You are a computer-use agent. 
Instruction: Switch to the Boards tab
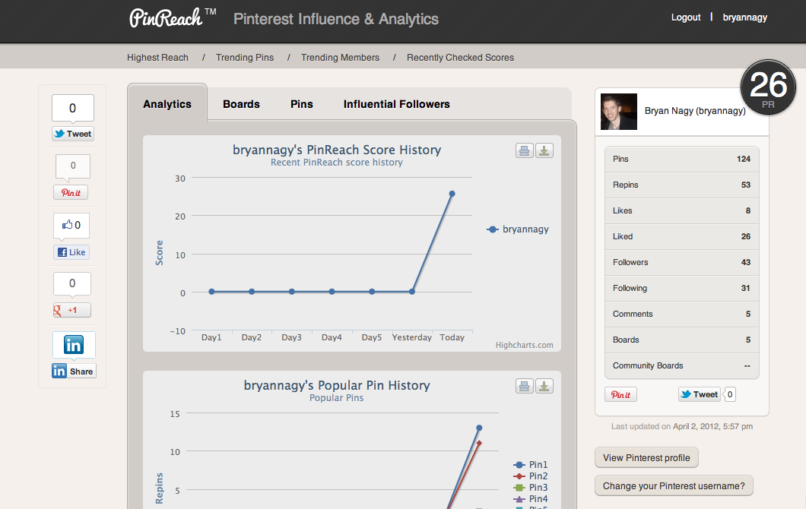click(x=241, y=104)
